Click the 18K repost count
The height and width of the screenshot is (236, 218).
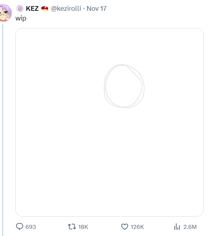[x=83, y=227]
